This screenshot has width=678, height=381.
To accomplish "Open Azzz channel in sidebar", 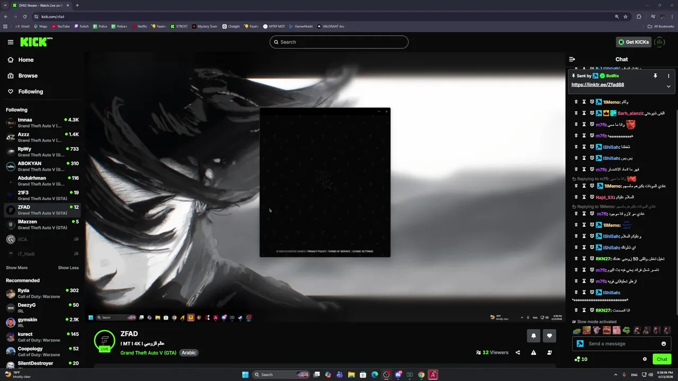I will [42, 137].
